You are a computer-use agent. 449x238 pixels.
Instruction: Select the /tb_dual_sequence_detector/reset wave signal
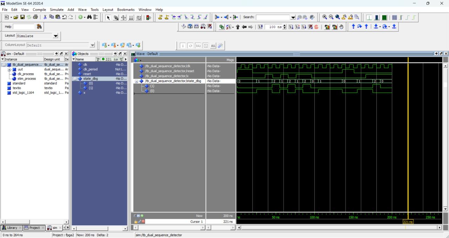point(169,71)
